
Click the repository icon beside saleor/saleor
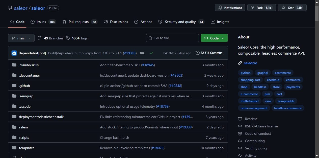[10, 8]
